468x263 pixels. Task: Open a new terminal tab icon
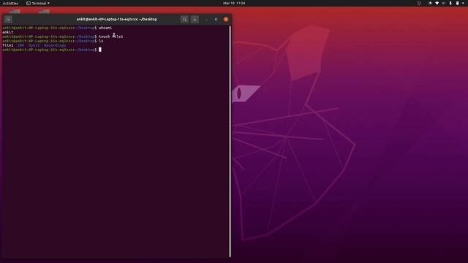[8, 20]
